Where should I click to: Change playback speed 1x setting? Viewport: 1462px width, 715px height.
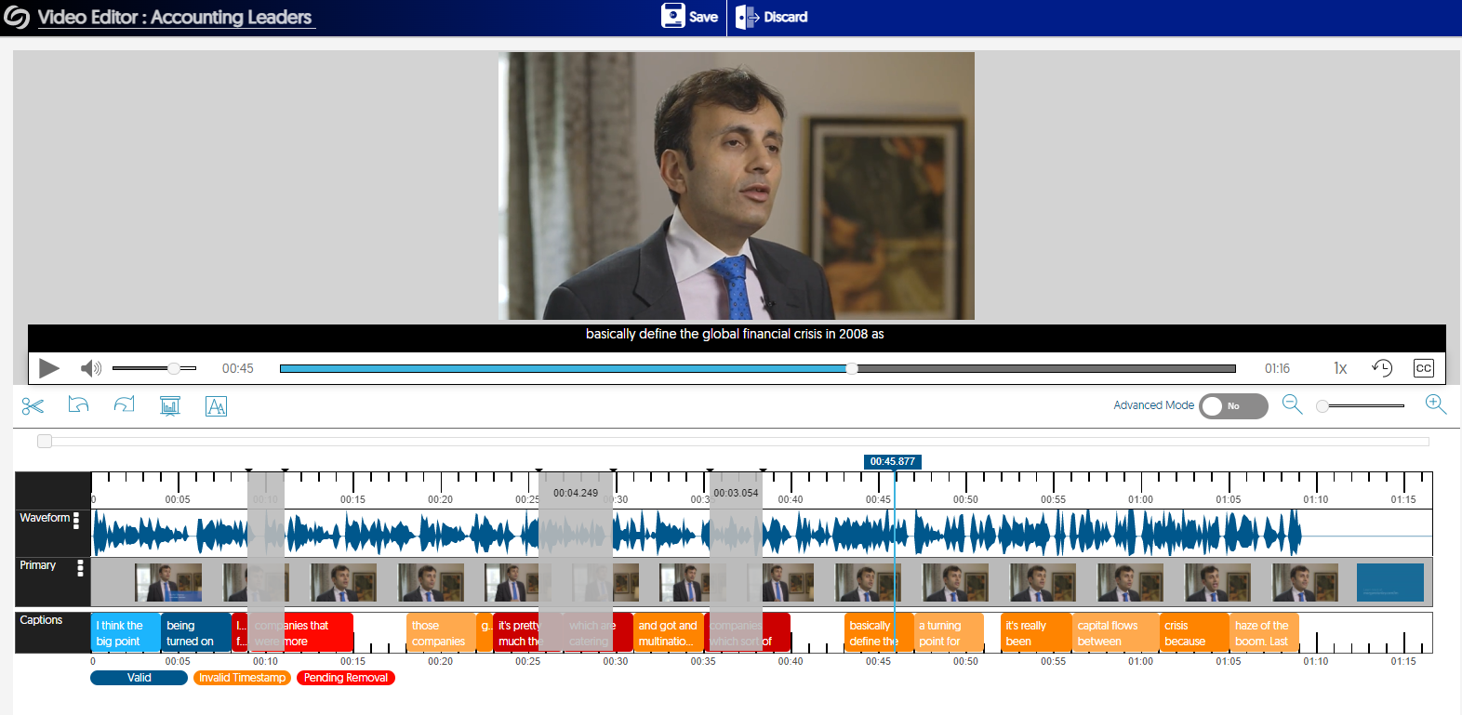[1340, 368]
